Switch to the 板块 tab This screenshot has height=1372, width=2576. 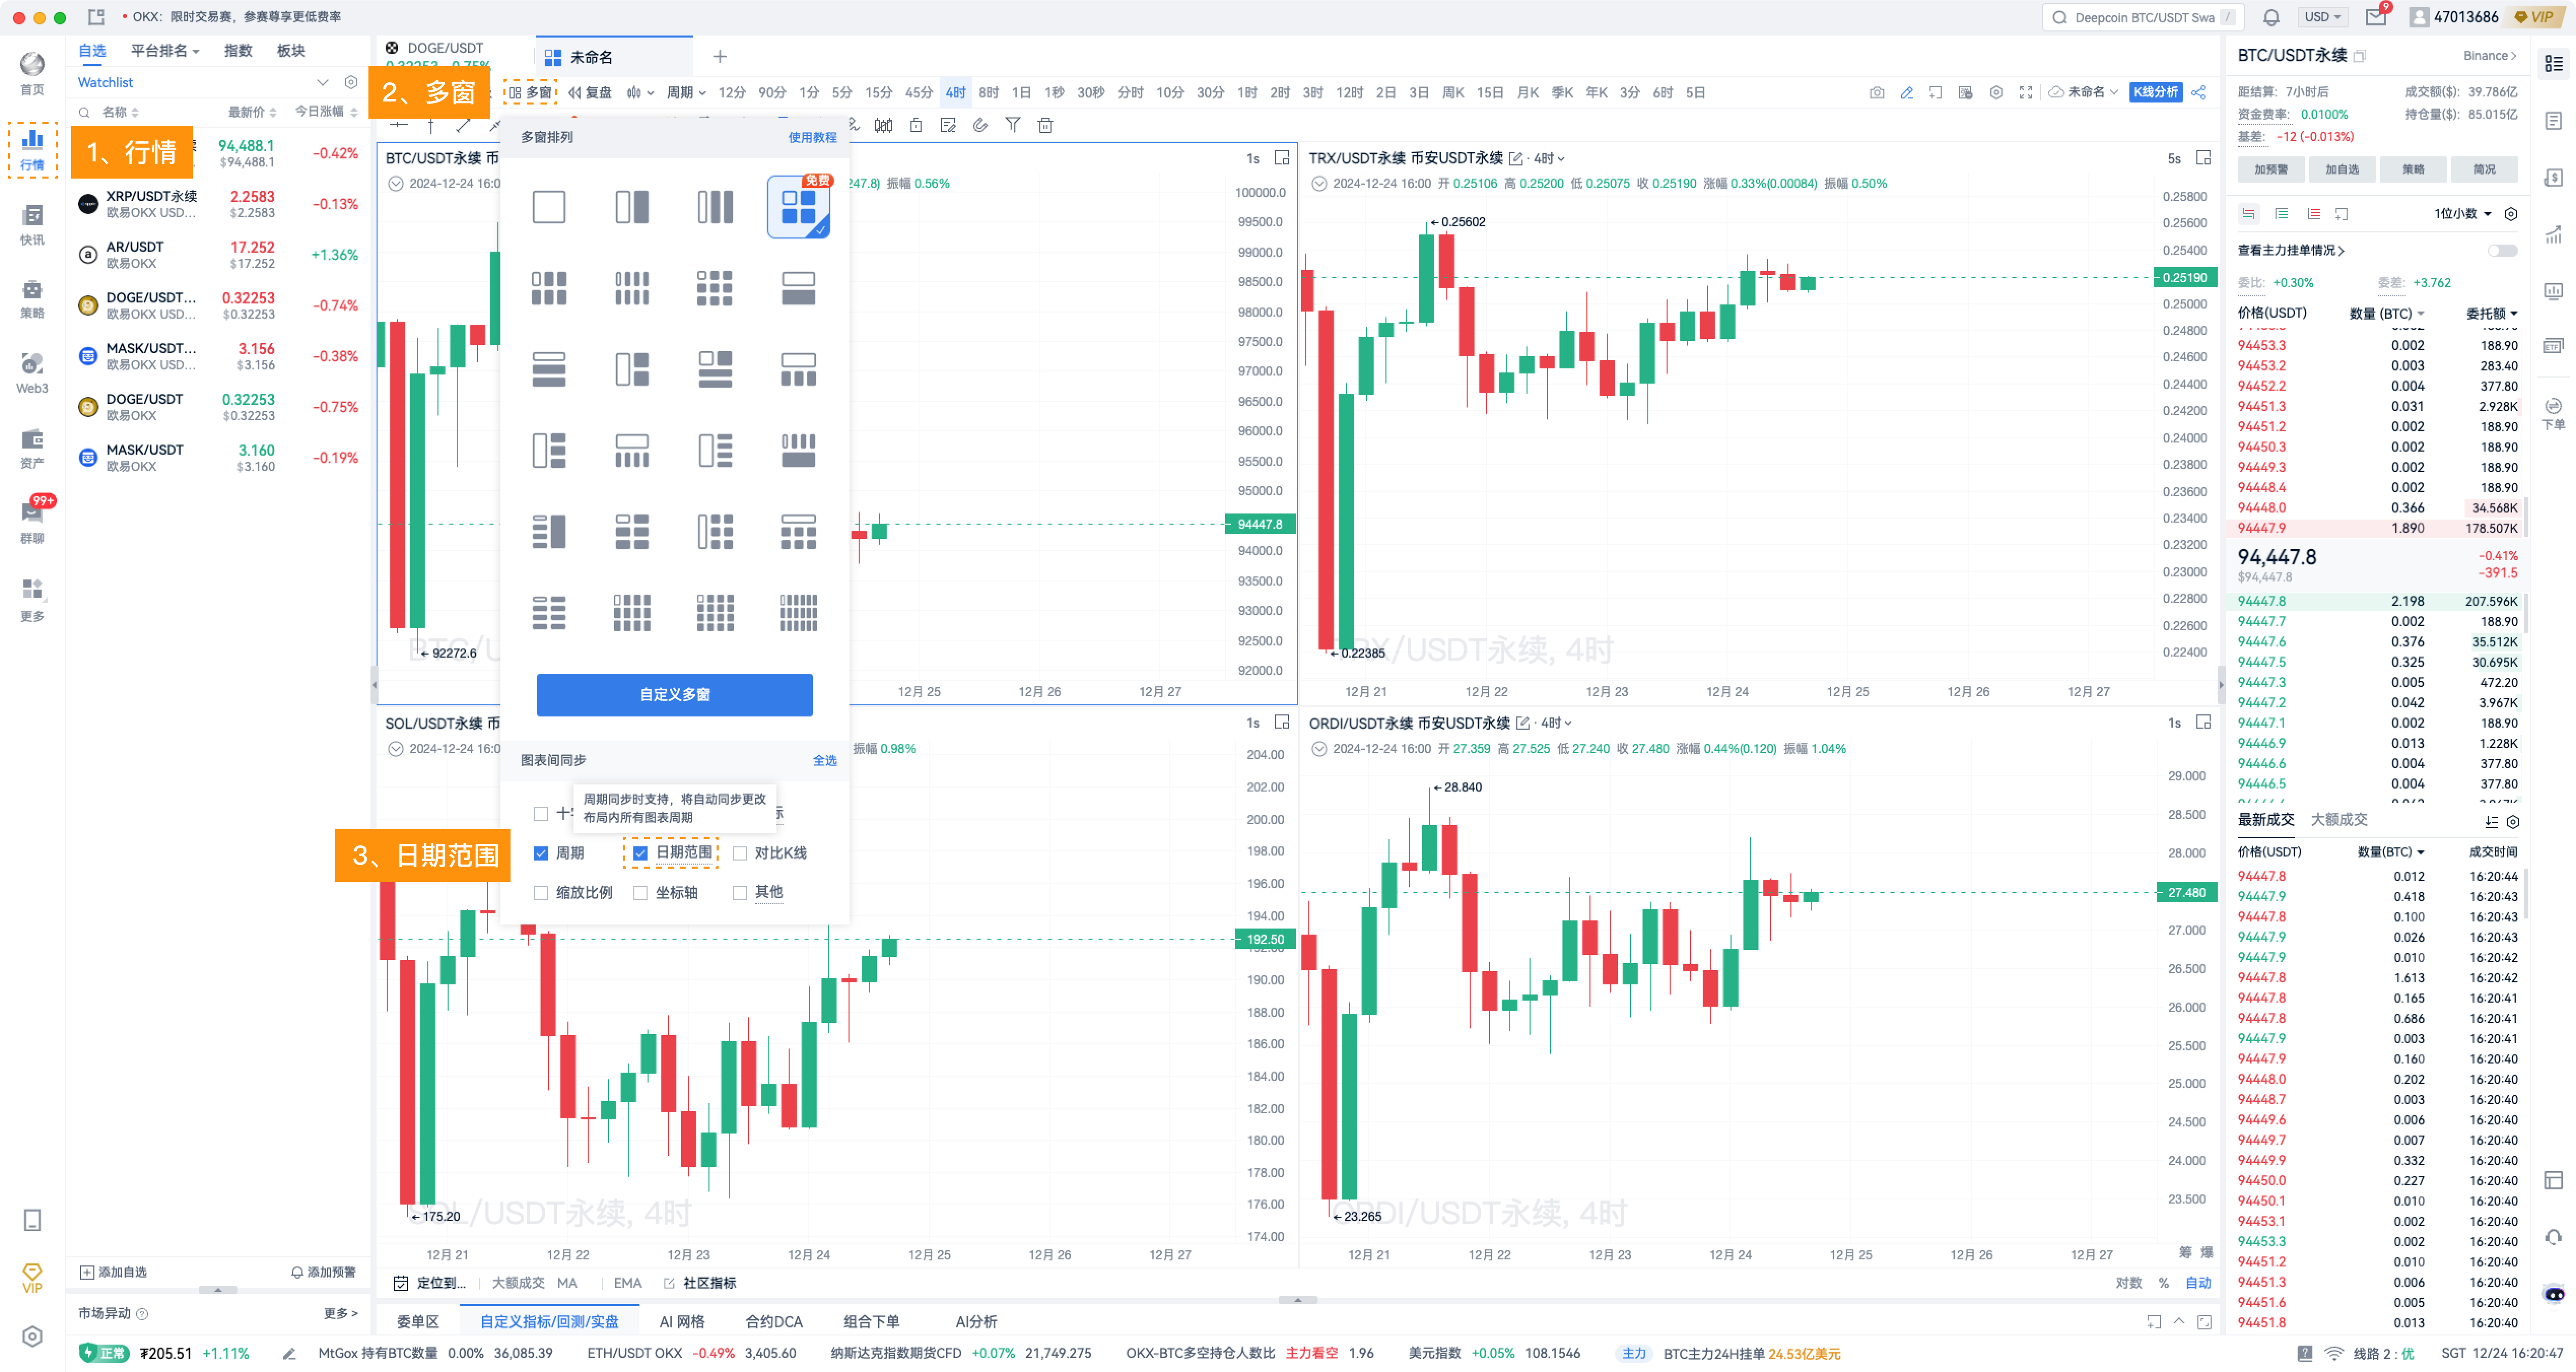[291, 50]
